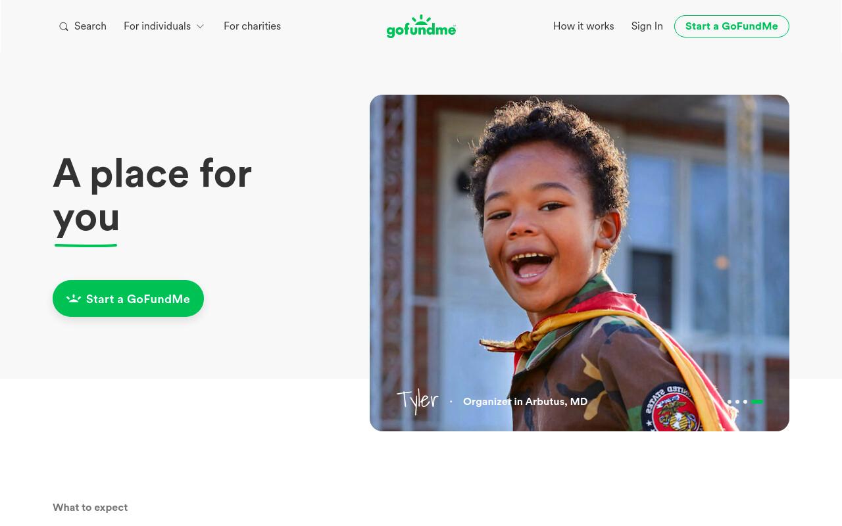Open the How it works page

pos(583,26)
